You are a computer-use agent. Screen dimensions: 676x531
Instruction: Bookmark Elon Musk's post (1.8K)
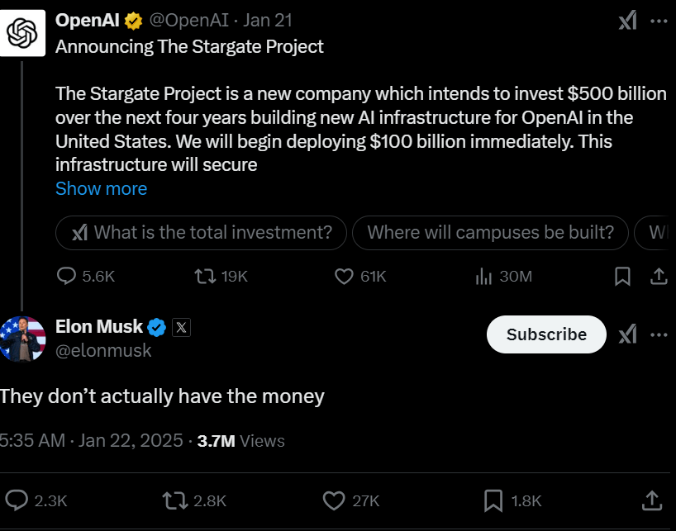point(493,500)
